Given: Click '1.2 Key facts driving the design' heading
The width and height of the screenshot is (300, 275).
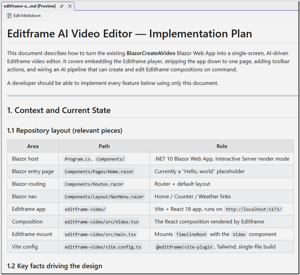Looking at the screenshot, I should 54,266.
